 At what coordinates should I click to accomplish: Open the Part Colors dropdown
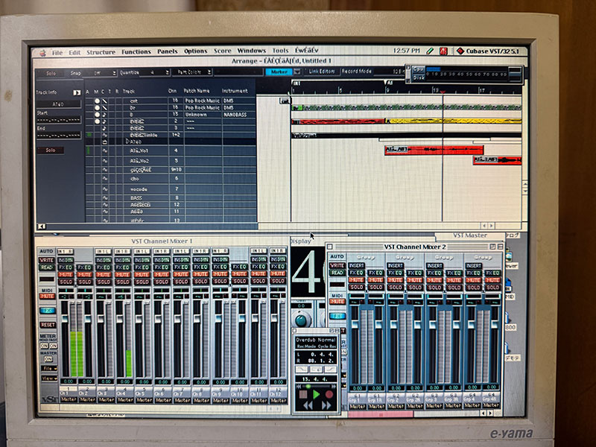tap(192, 72)
